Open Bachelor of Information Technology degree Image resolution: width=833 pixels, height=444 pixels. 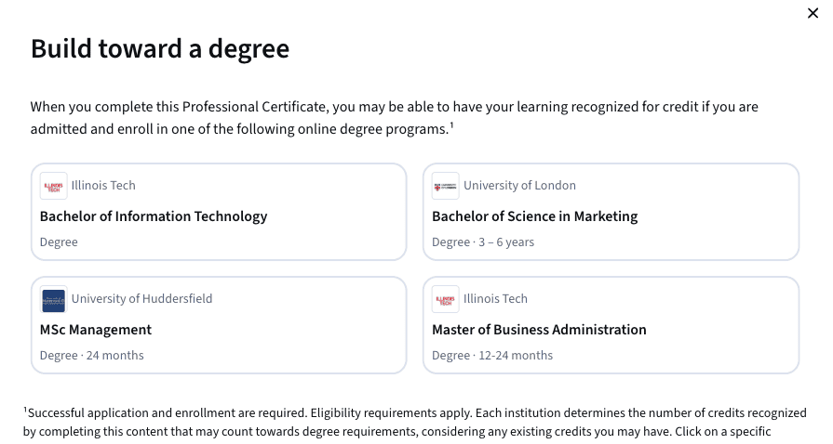pos(154,216)
